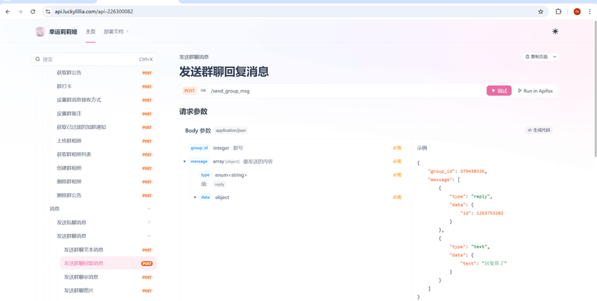Open the browser three-dot menu

coord(589,12)
